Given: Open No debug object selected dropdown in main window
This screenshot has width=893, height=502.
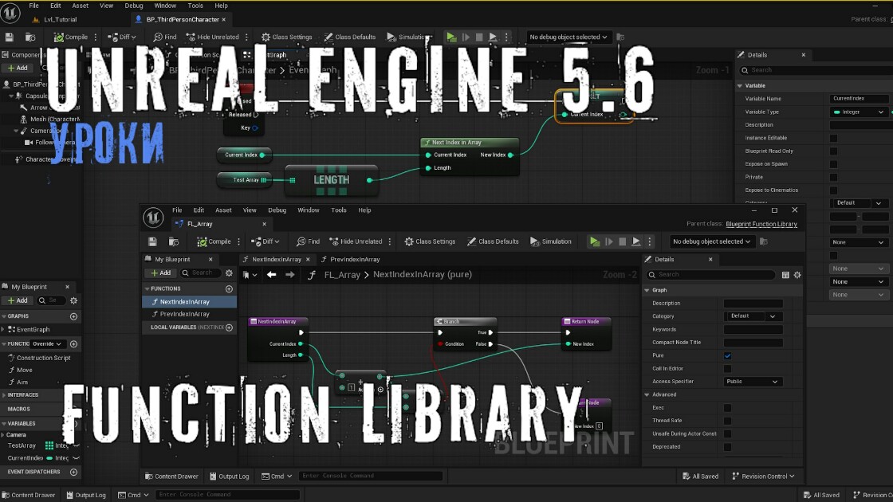Looking at the screenshot, I should click(568, 37).
